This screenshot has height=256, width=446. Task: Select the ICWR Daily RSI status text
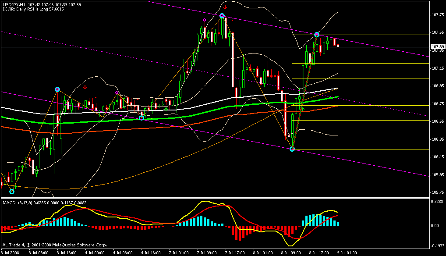click(x=33, y=9)
